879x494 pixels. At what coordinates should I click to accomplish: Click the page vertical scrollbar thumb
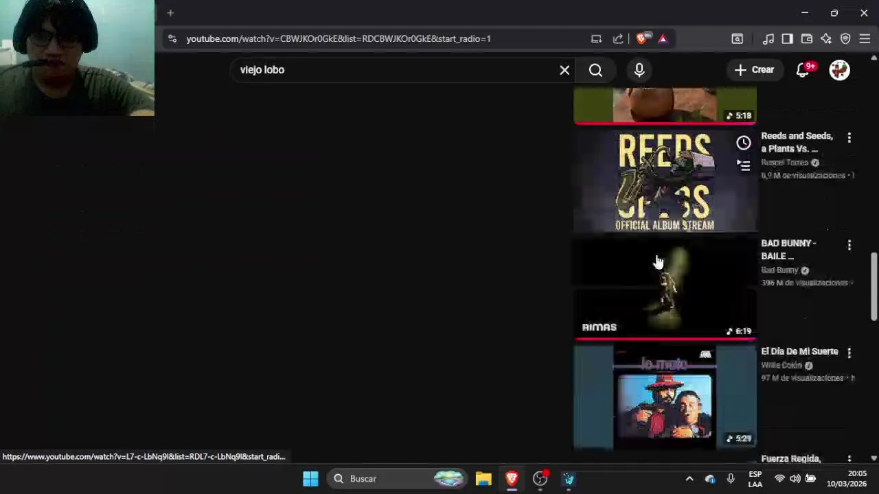[874, 287]
